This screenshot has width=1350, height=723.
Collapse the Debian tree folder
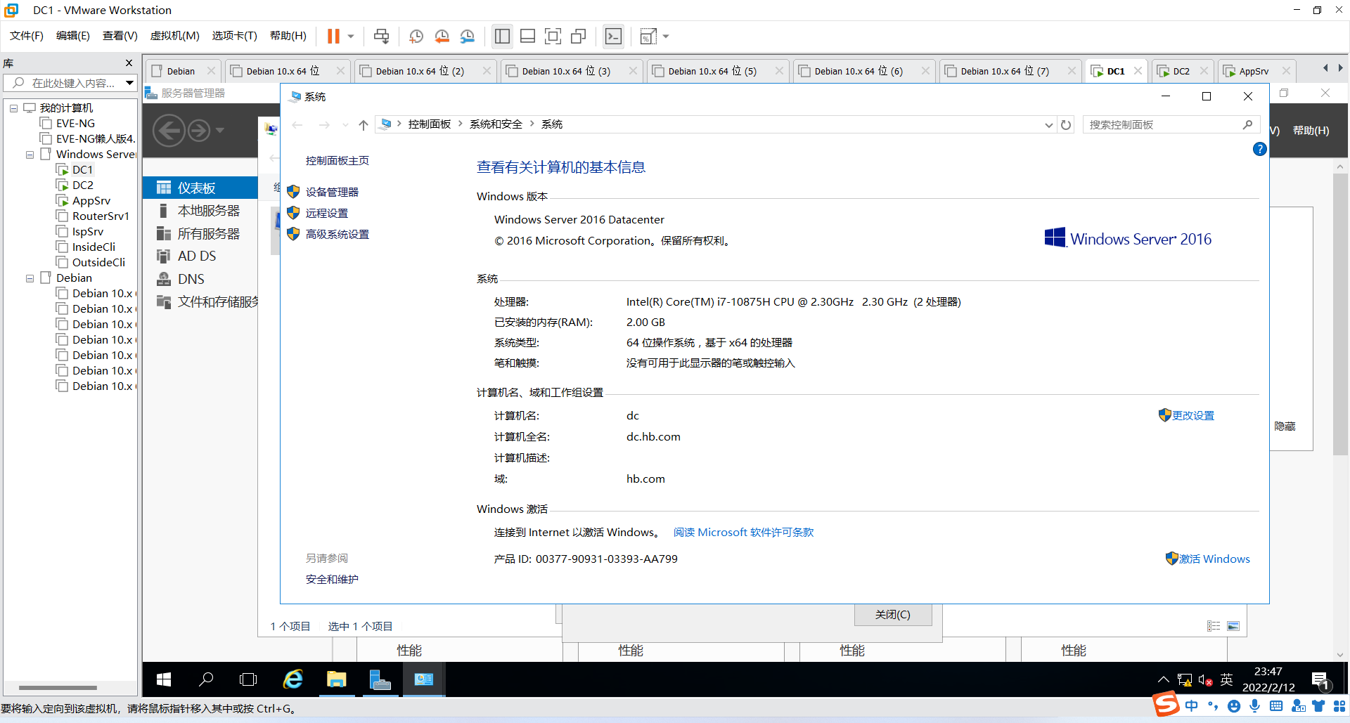pos(30,278)
